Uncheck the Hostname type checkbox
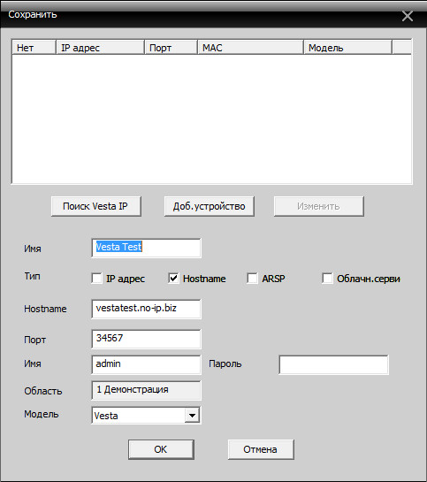 (x=173, y=279)
